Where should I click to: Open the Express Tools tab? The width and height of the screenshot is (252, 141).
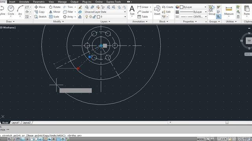pos(114,2)
